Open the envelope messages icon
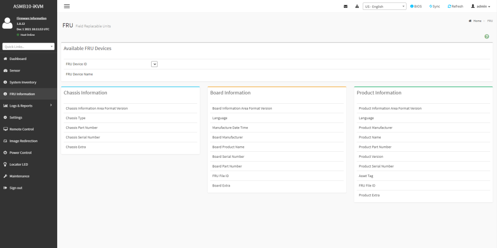 point(345,6)
